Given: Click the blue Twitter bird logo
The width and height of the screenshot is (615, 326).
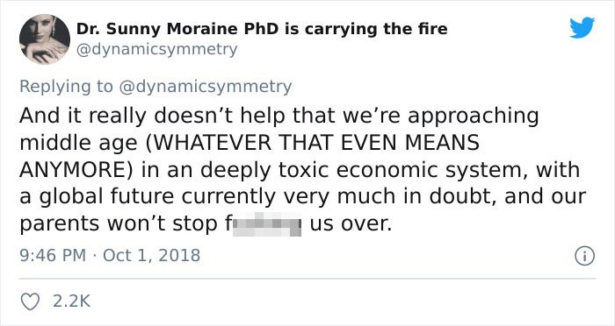Looking at the screenshot, I should [x=582, y=27].
